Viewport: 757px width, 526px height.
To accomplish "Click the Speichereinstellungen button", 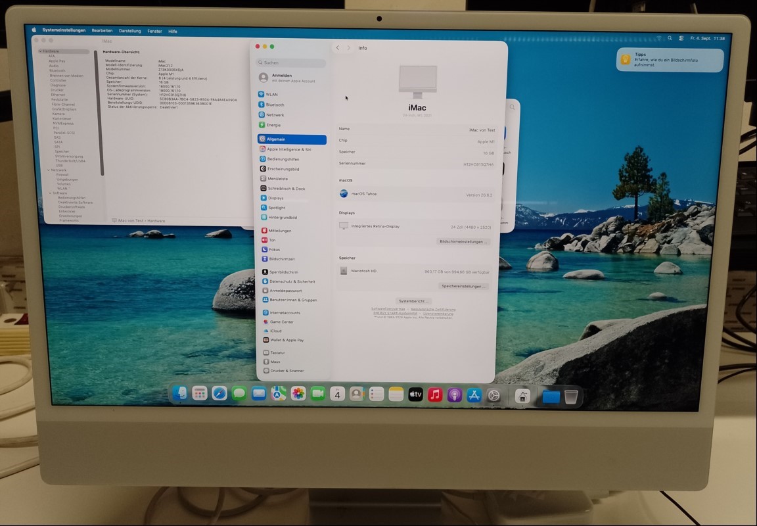I will 463,287.
